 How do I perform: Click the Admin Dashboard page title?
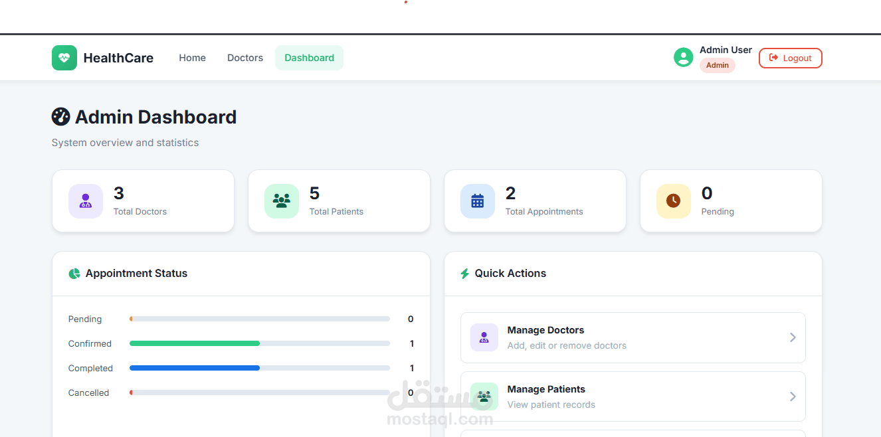coord(156,117)
